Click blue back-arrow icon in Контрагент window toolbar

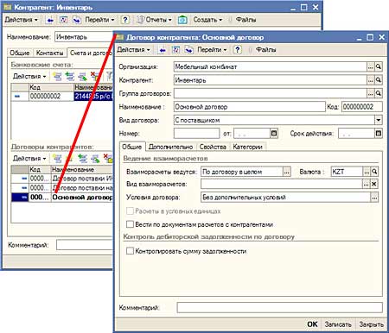(x=50, y=20)
